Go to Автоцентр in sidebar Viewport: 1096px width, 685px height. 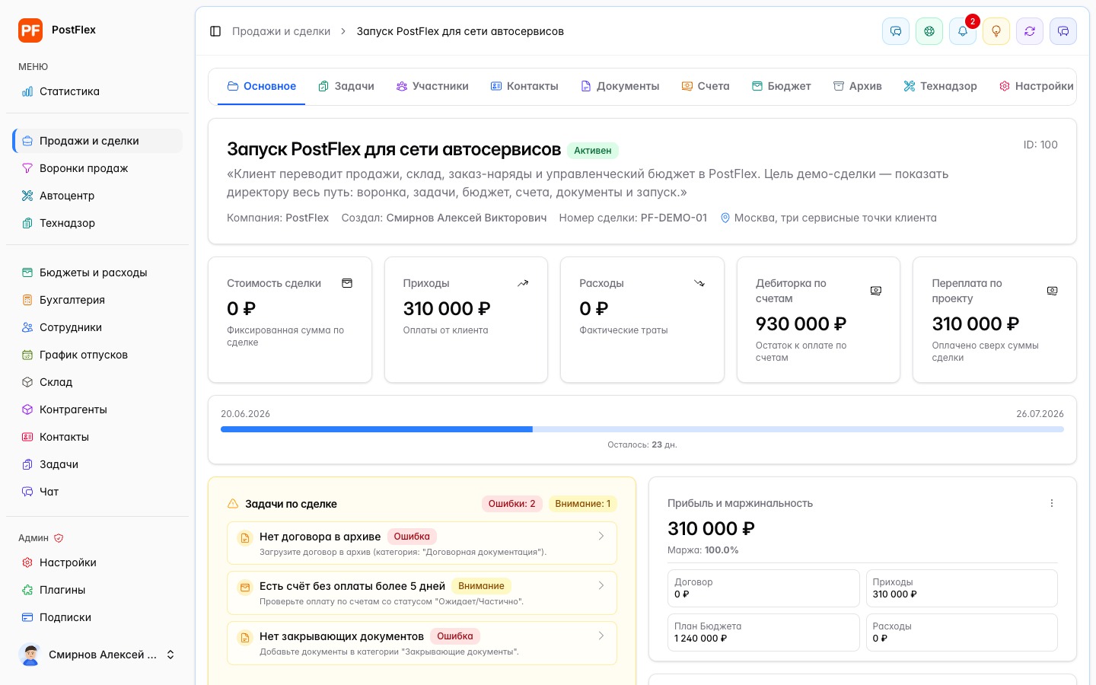click(97, 196)
